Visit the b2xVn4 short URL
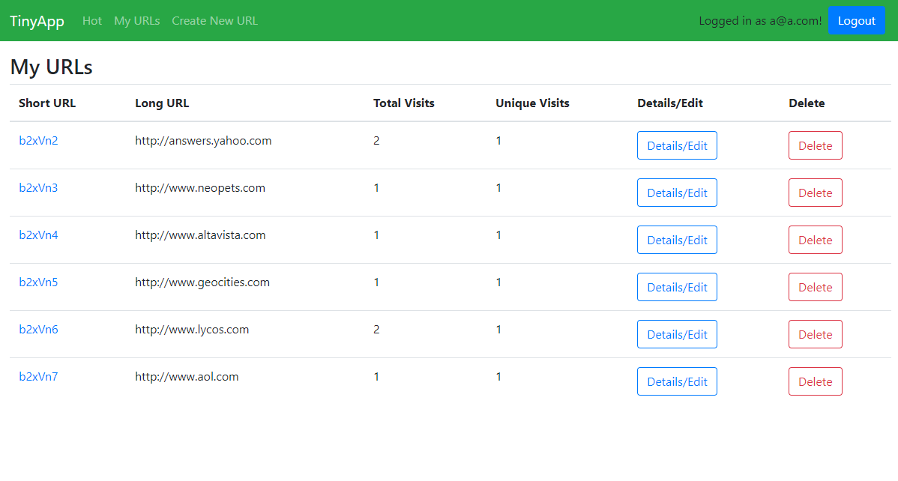Screen dimensions: 898x481 click(x=38, y=235)
